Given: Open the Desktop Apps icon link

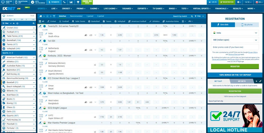Looking at the screenshot, I should click(x=3, y=2).
